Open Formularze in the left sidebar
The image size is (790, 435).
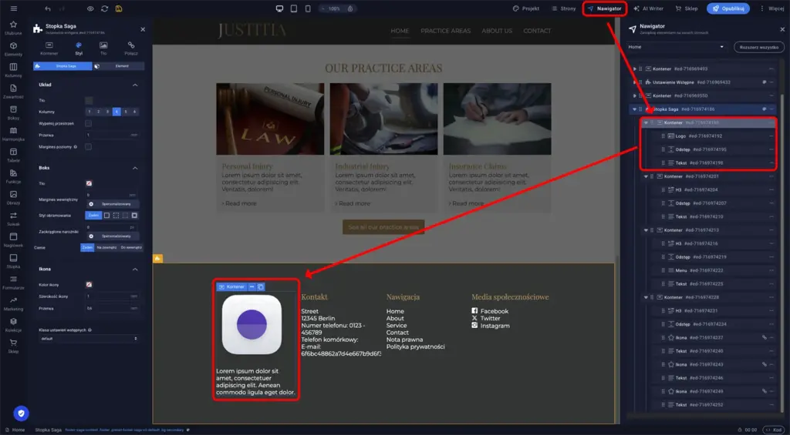point(14,283)
